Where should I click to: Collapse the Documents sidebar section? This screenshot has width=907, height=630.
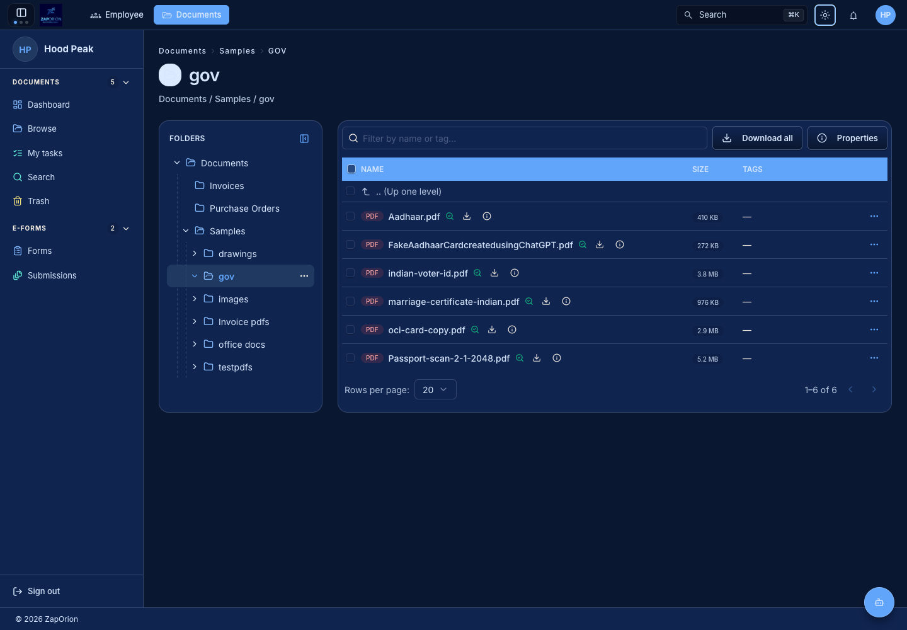[126, 83]
